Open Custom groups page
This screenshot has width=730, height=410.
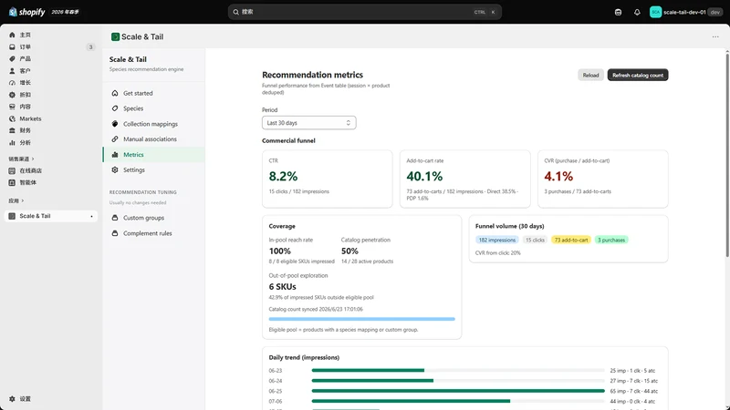153,218
